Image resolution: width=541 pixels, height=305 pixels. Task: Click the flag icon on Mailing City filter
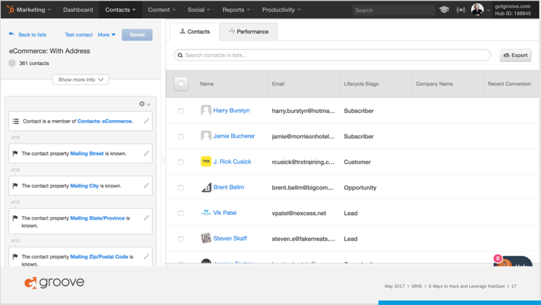15,186
